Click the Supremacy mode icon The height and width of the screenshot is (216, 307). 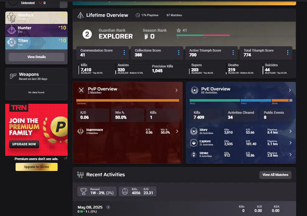81,131
